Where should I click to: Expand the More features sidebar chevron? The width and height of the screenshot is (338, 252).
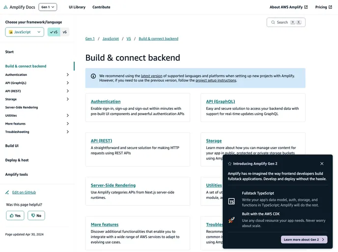tap(68, 124)
